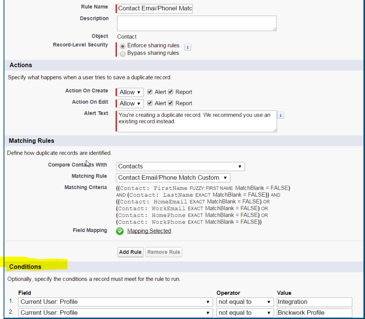Click the Rule Name input field
The height and width of the screenshot is (319, 365).
[x=155, y=8]
